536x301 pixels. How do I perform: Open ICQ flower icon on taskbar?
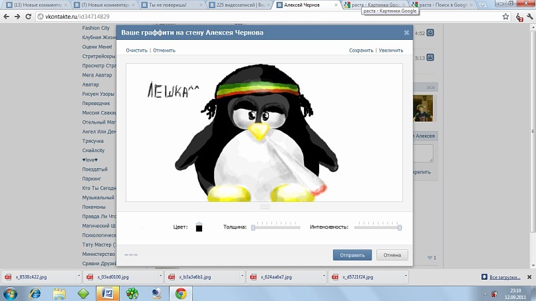(132, 294)
